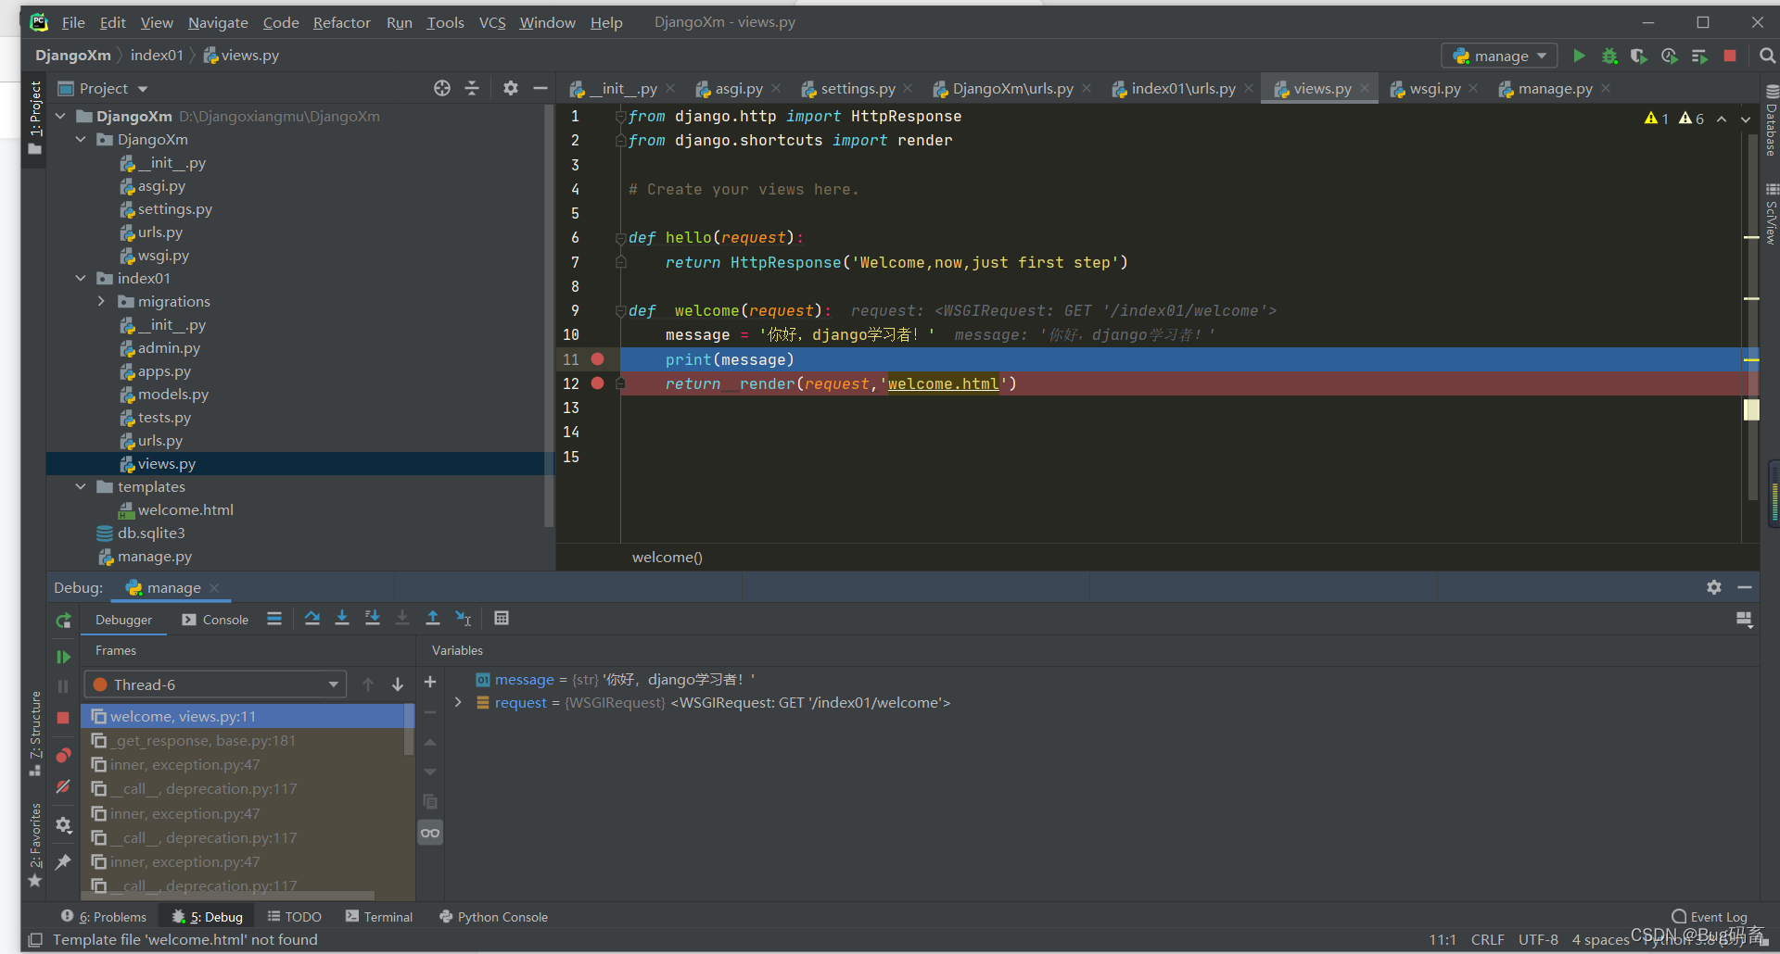The image size is (1780, 954).
Task: Go to next highlighted error arrow
Action: pyautogui.click(x=1746, y=119)
